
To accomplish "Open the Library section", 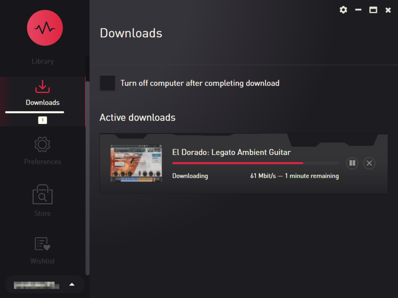I will [x=43, y=61].
